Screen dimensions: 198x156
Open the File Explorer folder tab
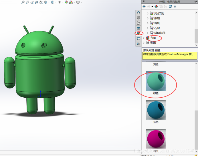point(138,23)
